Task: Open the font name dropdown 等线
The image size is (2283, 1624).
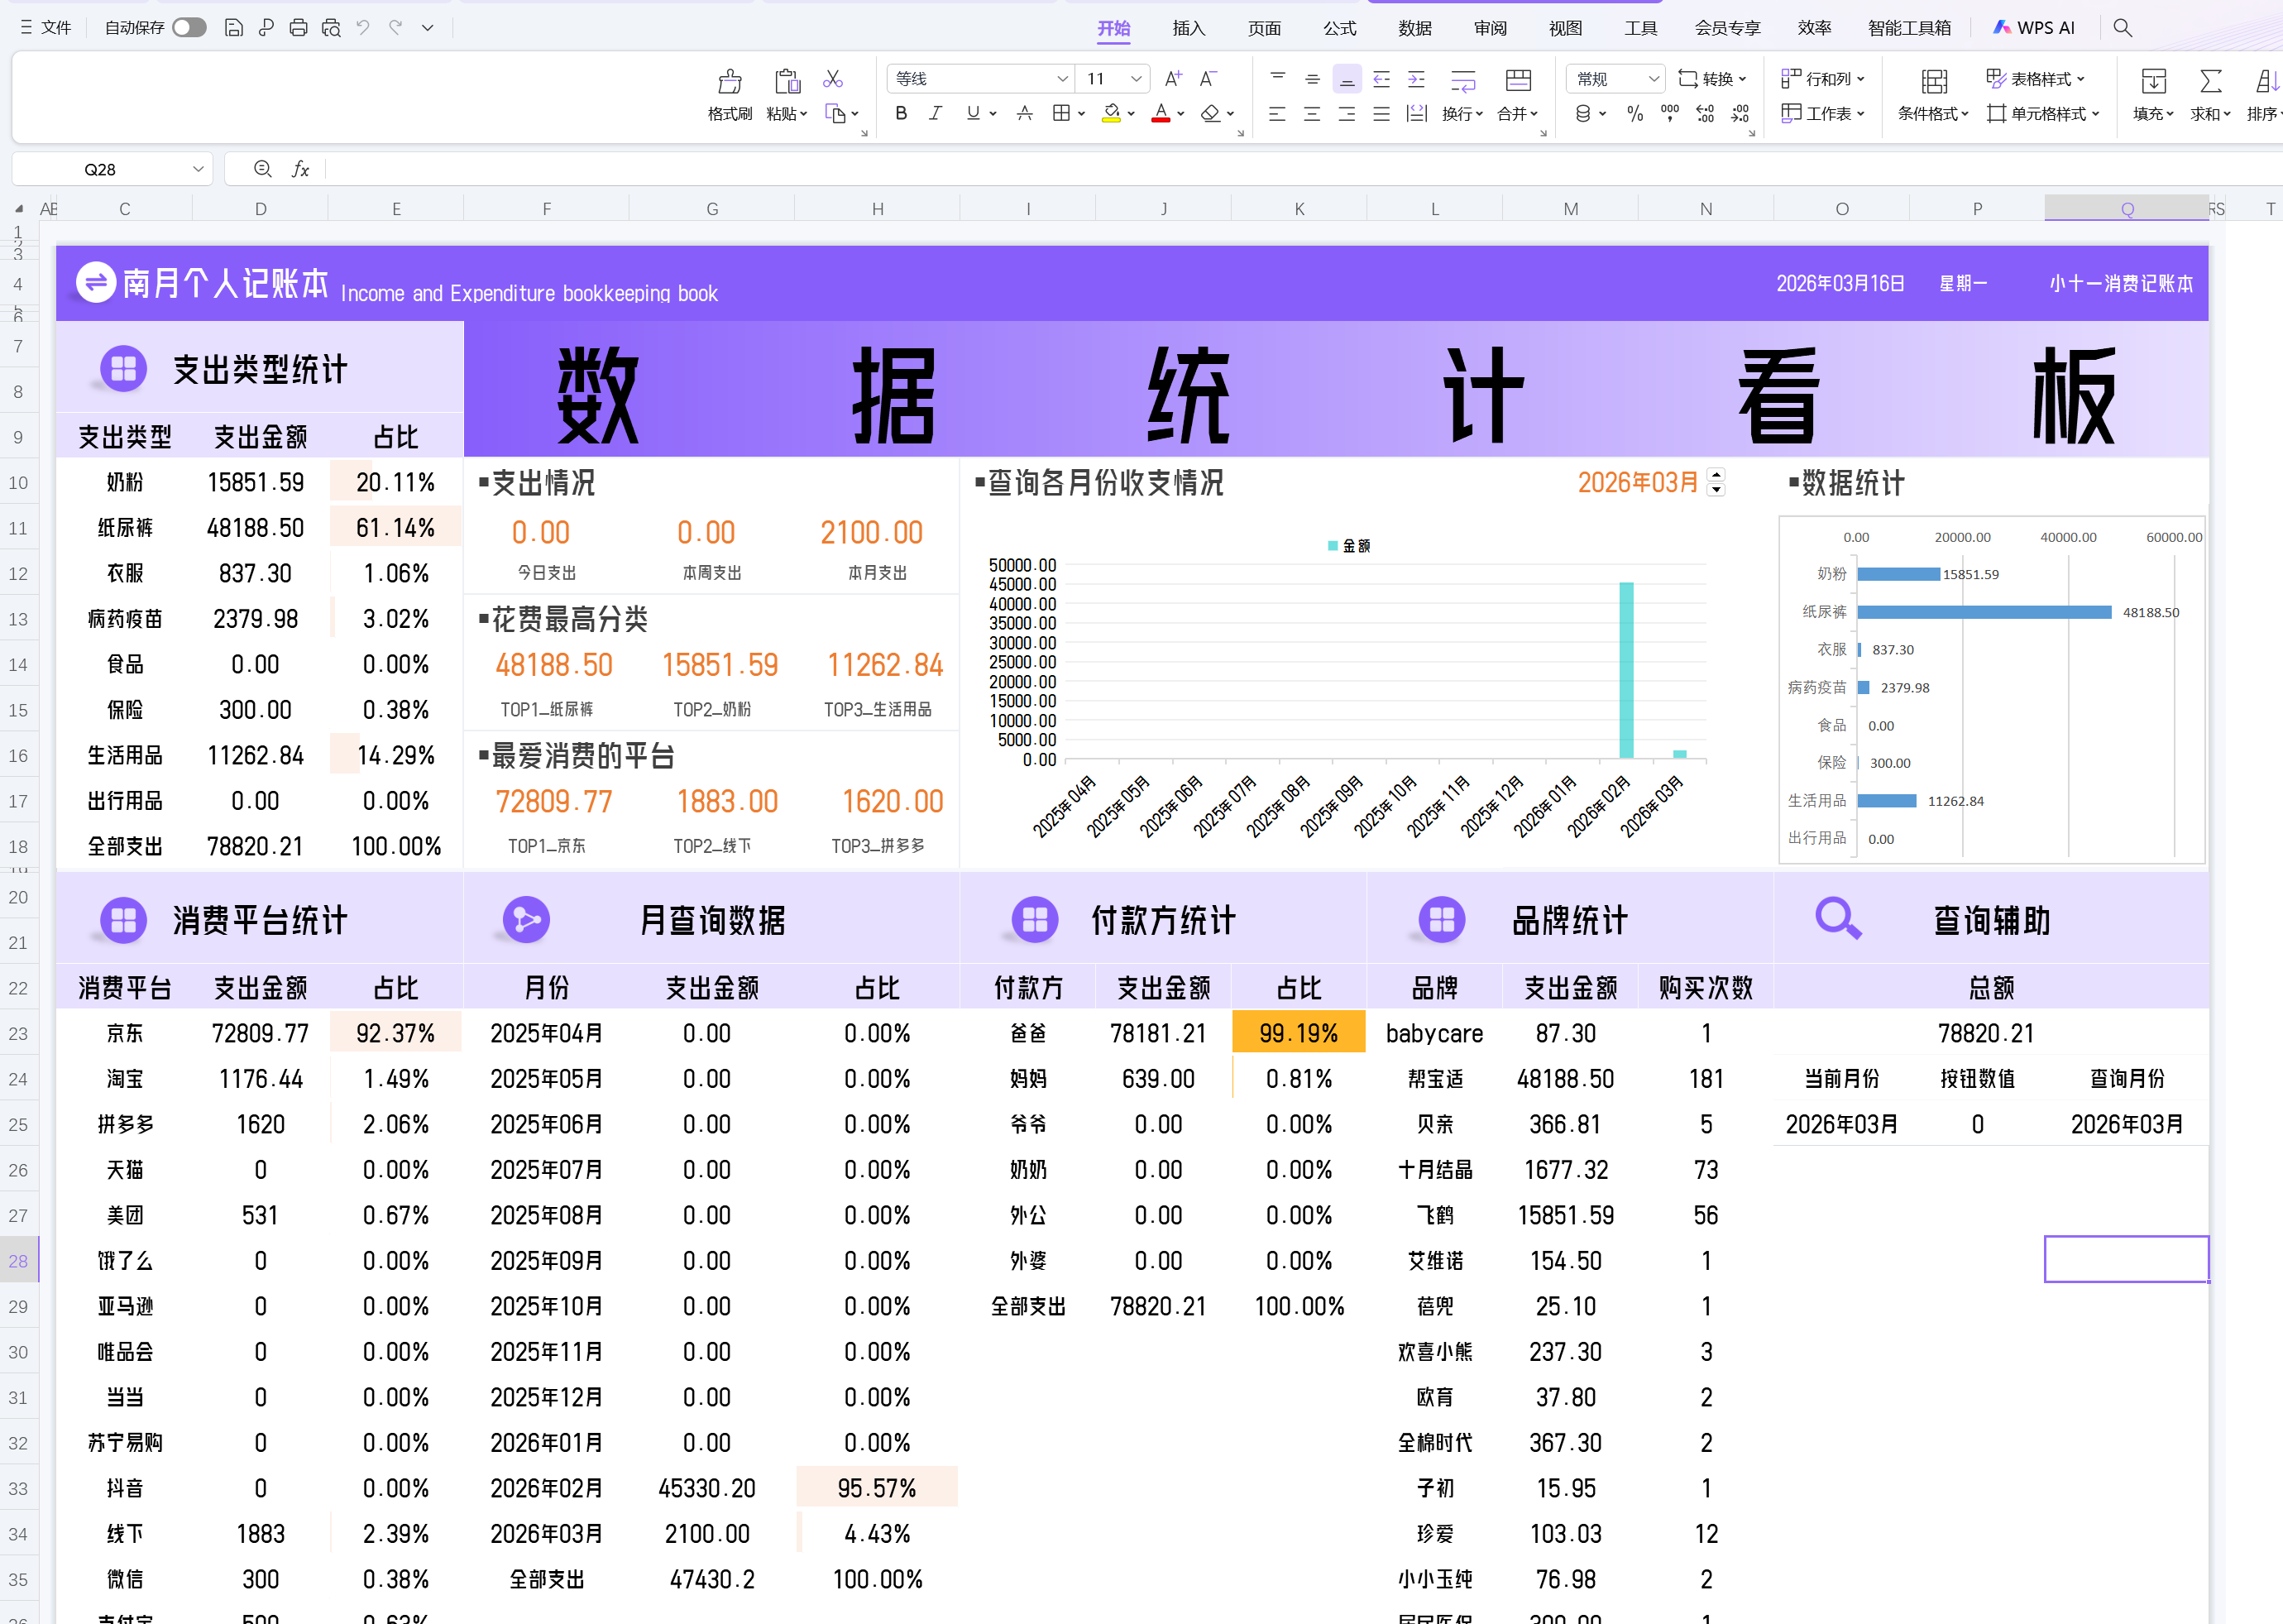Action: (1061, 79)
